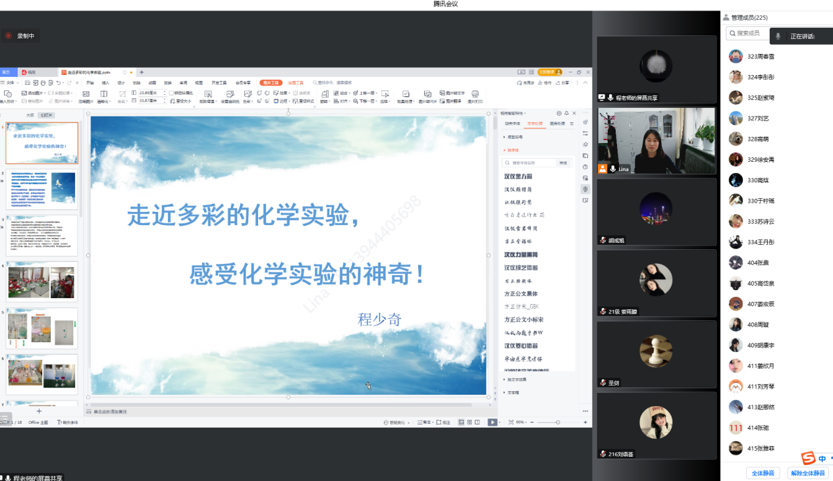Viewport: 833px width, 481px height.
Task: Open the 图片转PDF tool
Action: point(427,96)
